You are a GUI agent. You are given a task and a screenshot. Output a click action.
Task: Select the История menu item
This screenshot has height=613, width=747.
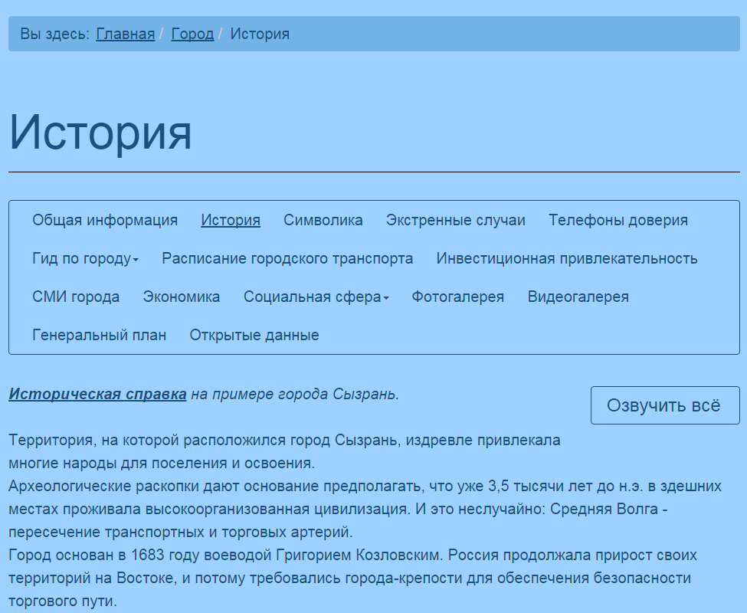pyautogui.click(x=231, y=221)
